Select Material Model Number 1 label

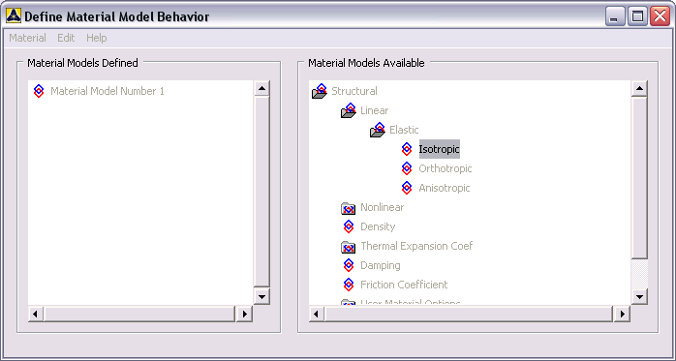[108, 91]
